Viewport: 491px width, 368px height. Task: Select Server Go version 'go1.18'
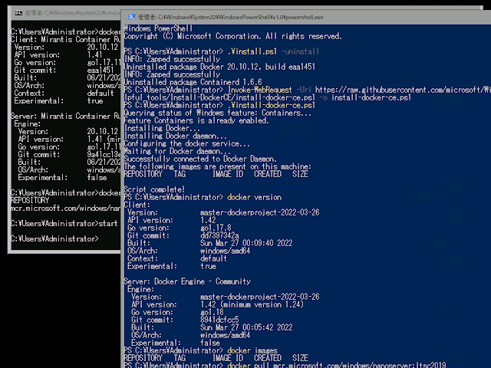tap(212, 312)
